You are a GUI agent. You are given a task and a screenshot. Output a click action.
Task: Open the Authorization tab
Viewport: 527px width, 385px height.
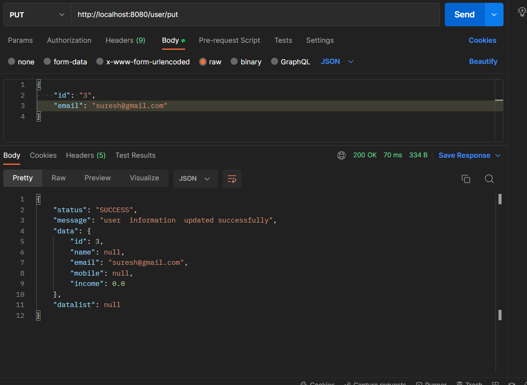tap(69, 40)
